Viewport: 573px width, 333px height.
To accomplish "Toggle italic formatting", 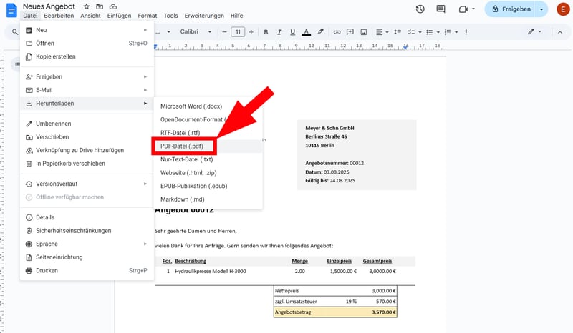I will 279,32.
